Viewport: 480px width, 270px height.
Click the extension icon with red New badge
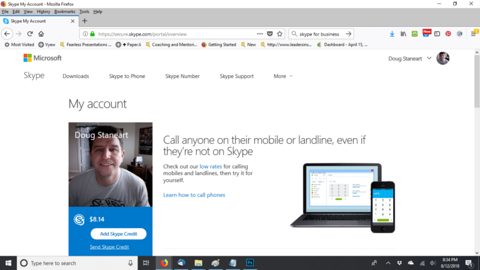click(426, 33)
